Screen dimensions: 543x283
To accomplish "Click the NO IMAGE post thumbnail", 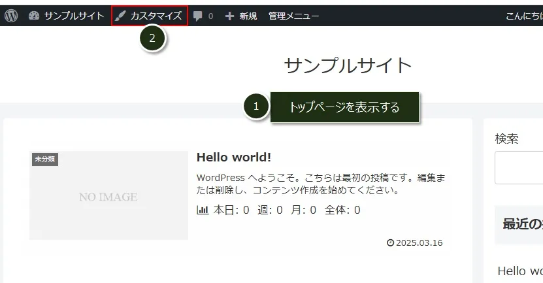I will click(x=108, y=196).
